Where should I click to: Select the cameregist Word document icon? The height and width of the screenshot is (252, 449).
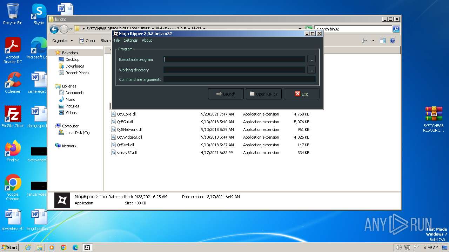[x=39, y=83]
